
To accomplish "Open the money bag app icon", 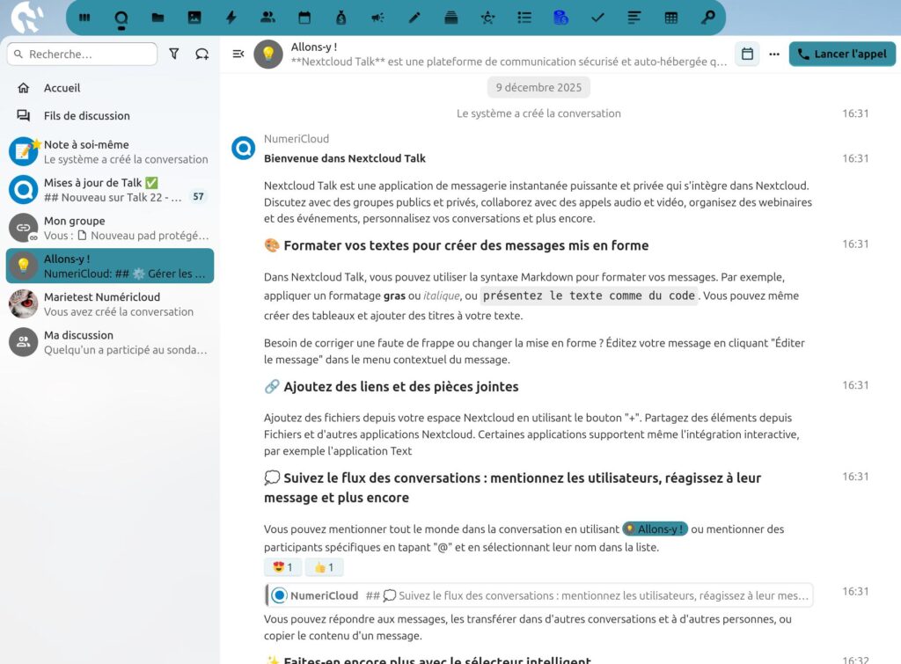I will [341, 18].
